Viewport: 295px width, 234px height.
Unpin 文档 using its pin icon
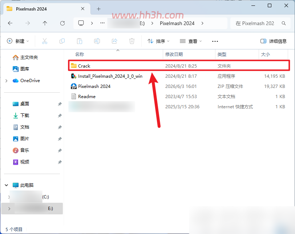click(x=60, y=127)
